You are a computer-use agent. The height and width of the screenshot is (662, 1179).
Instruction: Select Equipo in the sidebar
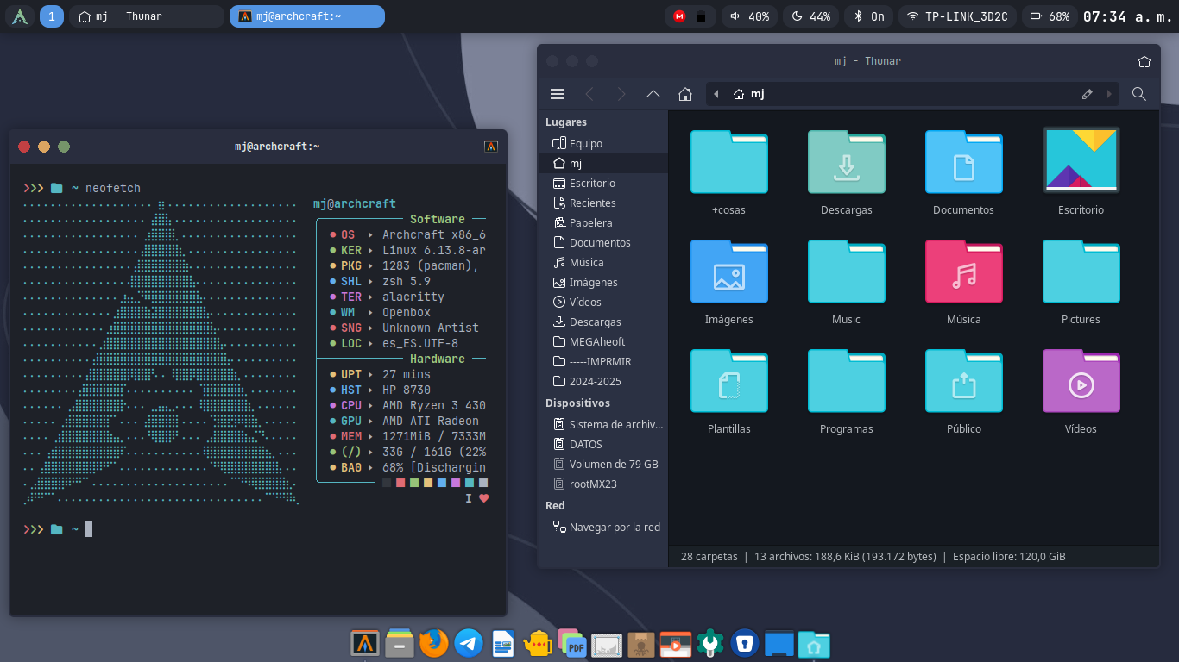click(602, 143)
